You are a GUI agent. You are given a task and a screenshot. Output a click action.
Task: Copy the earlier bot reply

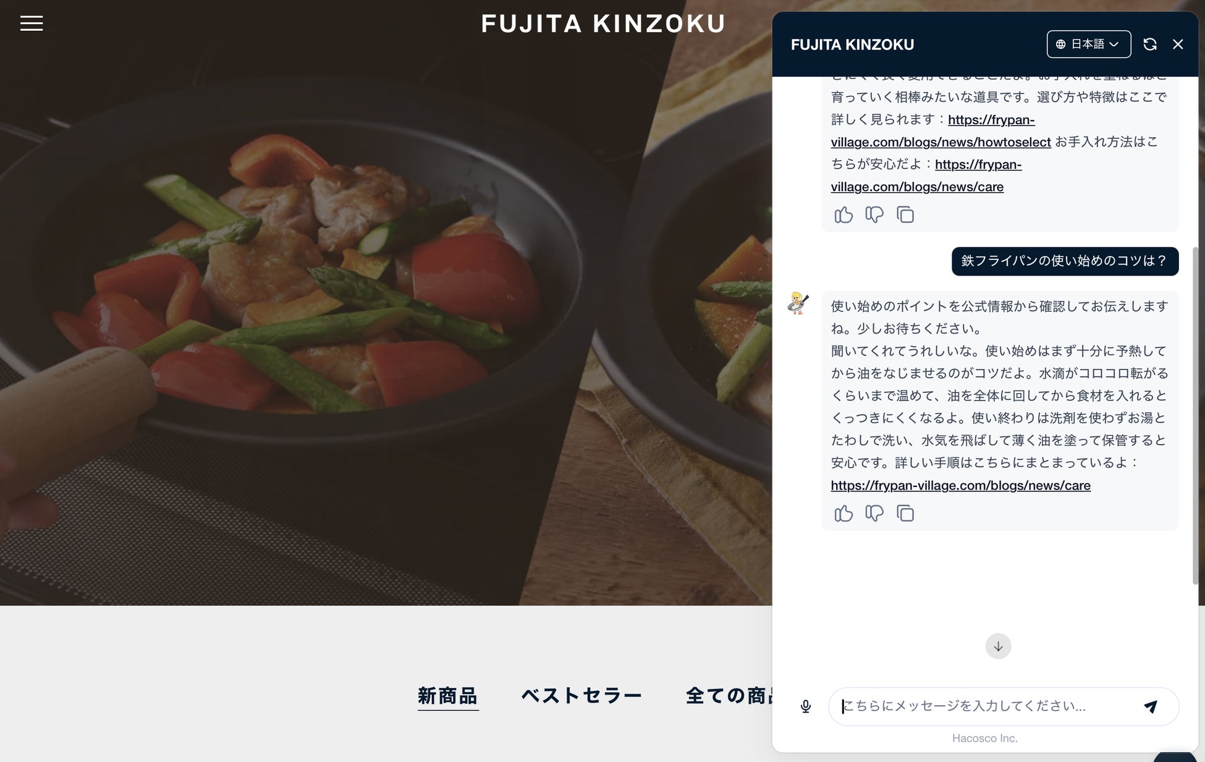point(905,214)
